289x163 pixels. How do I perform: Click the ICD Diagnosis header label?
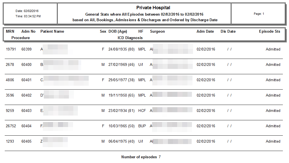pyautogui.click(x=130, y=38)
